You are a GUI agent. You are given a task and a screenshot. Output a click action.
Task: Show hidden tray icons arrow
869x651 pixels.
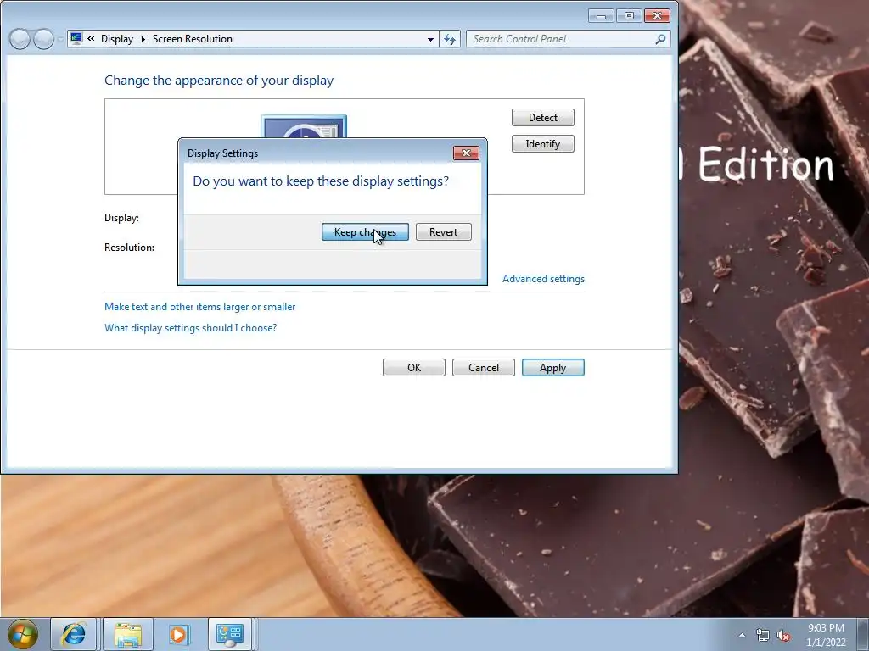click(742, 635)
